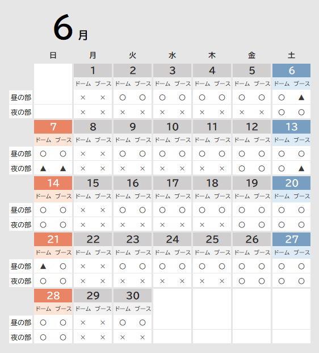
Task: Select June 12 night booth circle
Action: [262, 168]
